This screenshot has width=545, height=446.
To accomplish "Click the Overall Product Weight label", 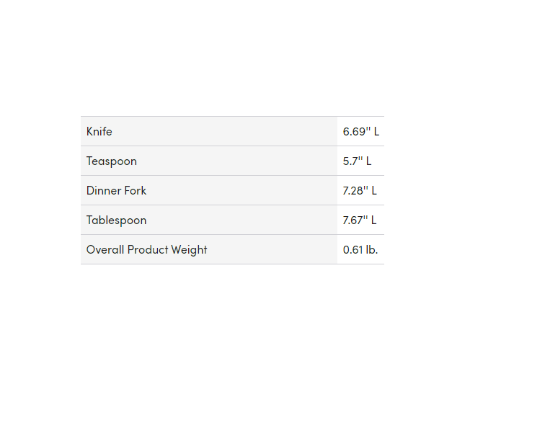I will tap(146, 250).
